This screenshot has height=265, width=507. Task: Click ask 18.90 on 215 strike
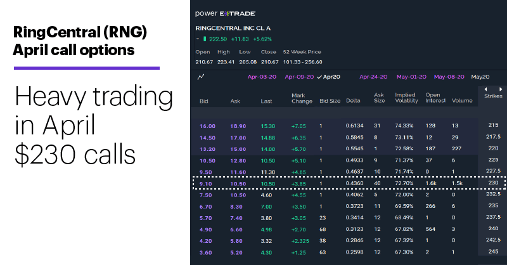tap(238, 126)
